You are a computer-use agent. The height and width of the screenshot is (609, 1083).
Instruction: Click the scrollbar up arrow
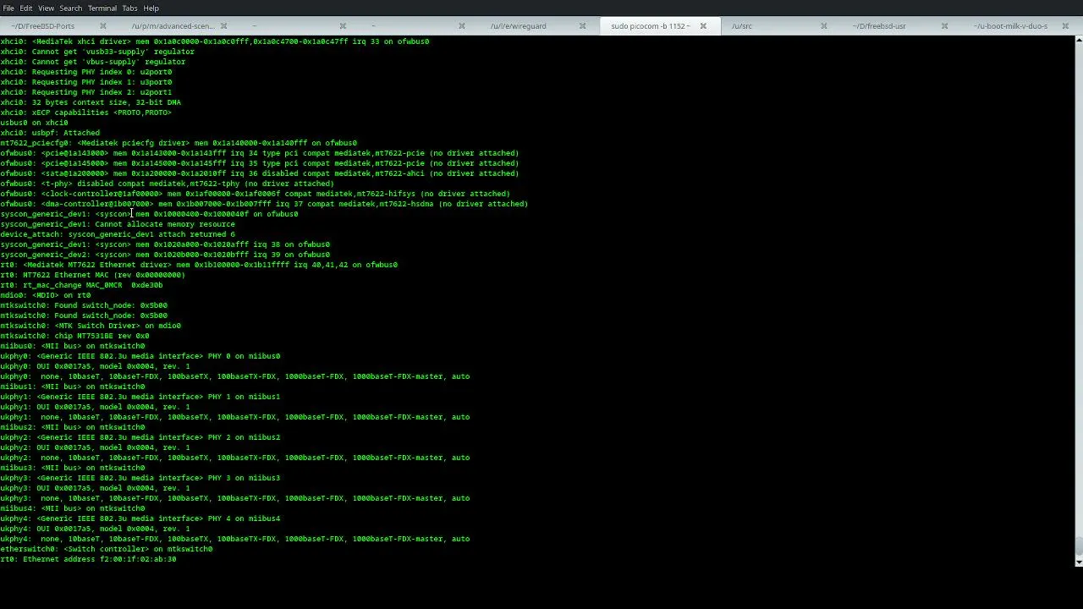click(x=1079, y=40)
